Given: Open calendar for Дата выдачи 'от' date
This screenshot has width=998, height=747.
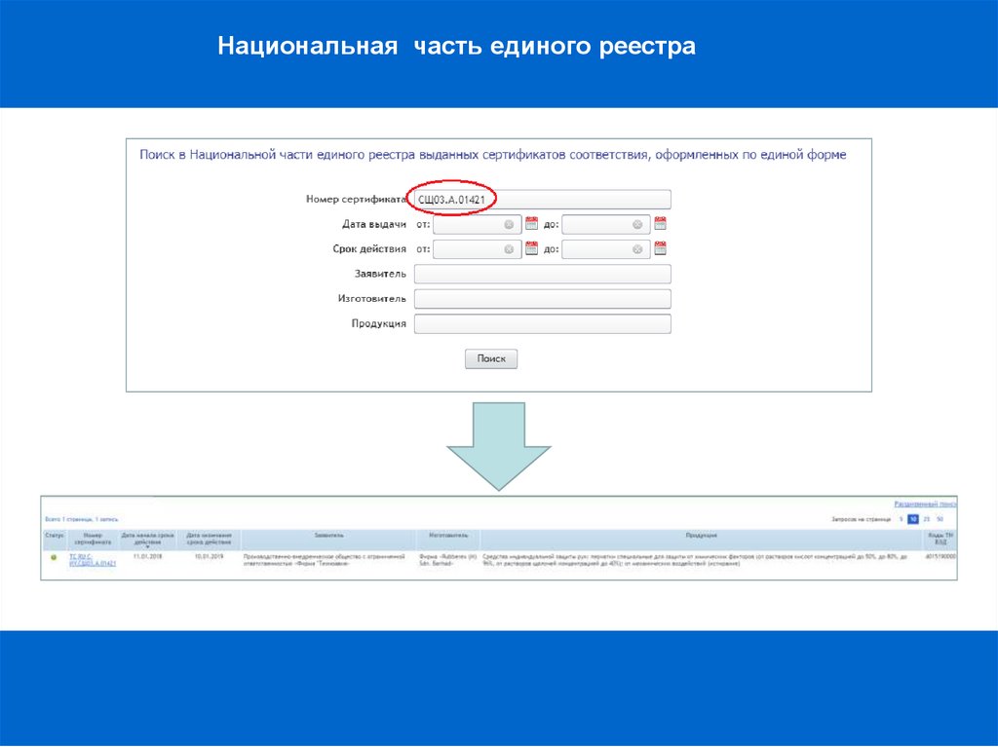Looking at the screenshot, I should point(531,223).
